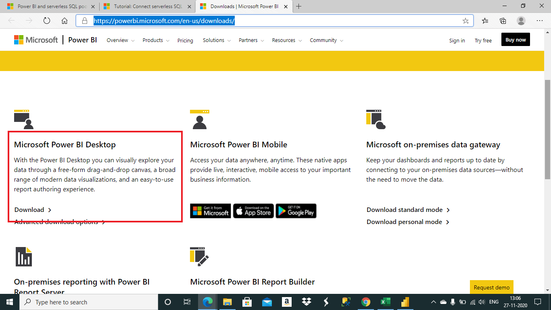Close the Tutorial: Connect serverless SQL tab
This screenshot has height=310, width=551.
click(190, 6)
